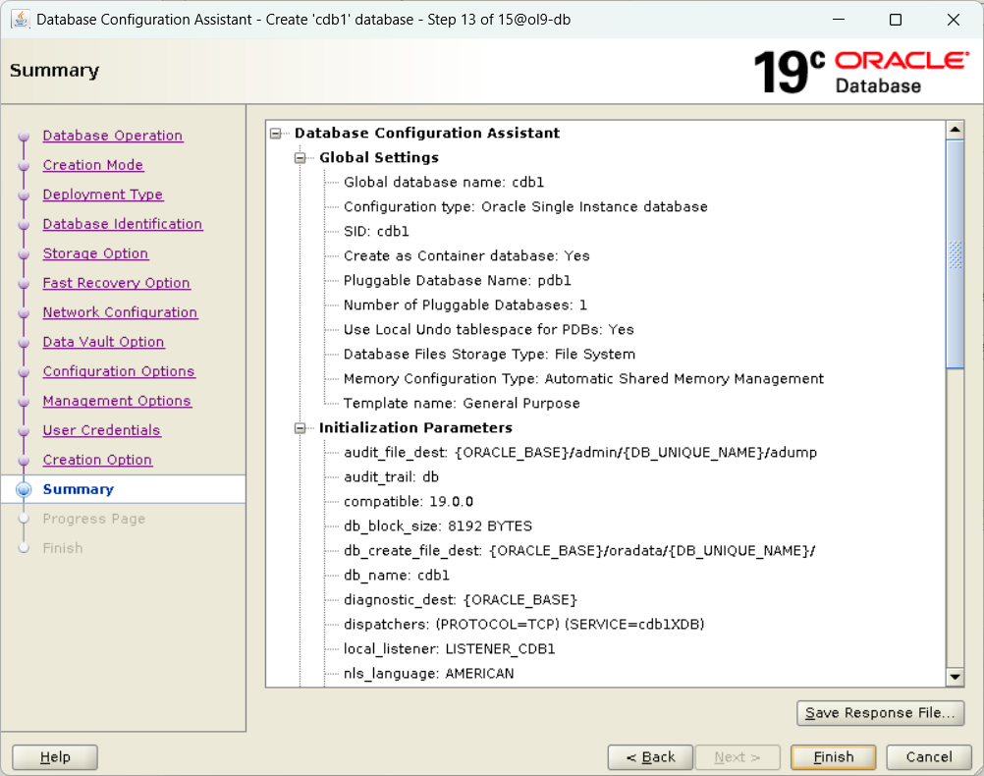Collapse the Database Configuration Assistant root node

276,134
